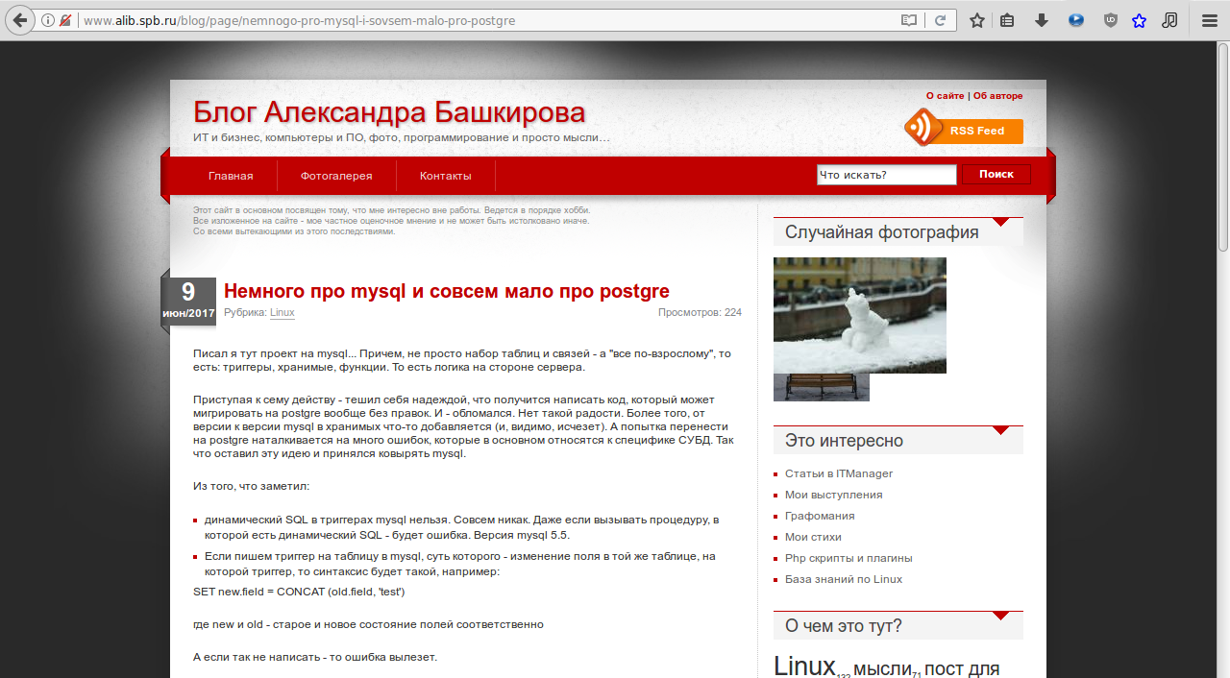This screenshot has height=678, width=1230.
Task: Open the bookmarks list icon
Action: 1007,20
